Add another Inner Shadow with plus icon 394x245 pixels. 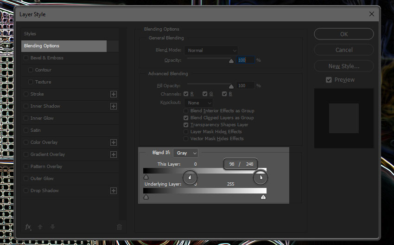point(114,106)
